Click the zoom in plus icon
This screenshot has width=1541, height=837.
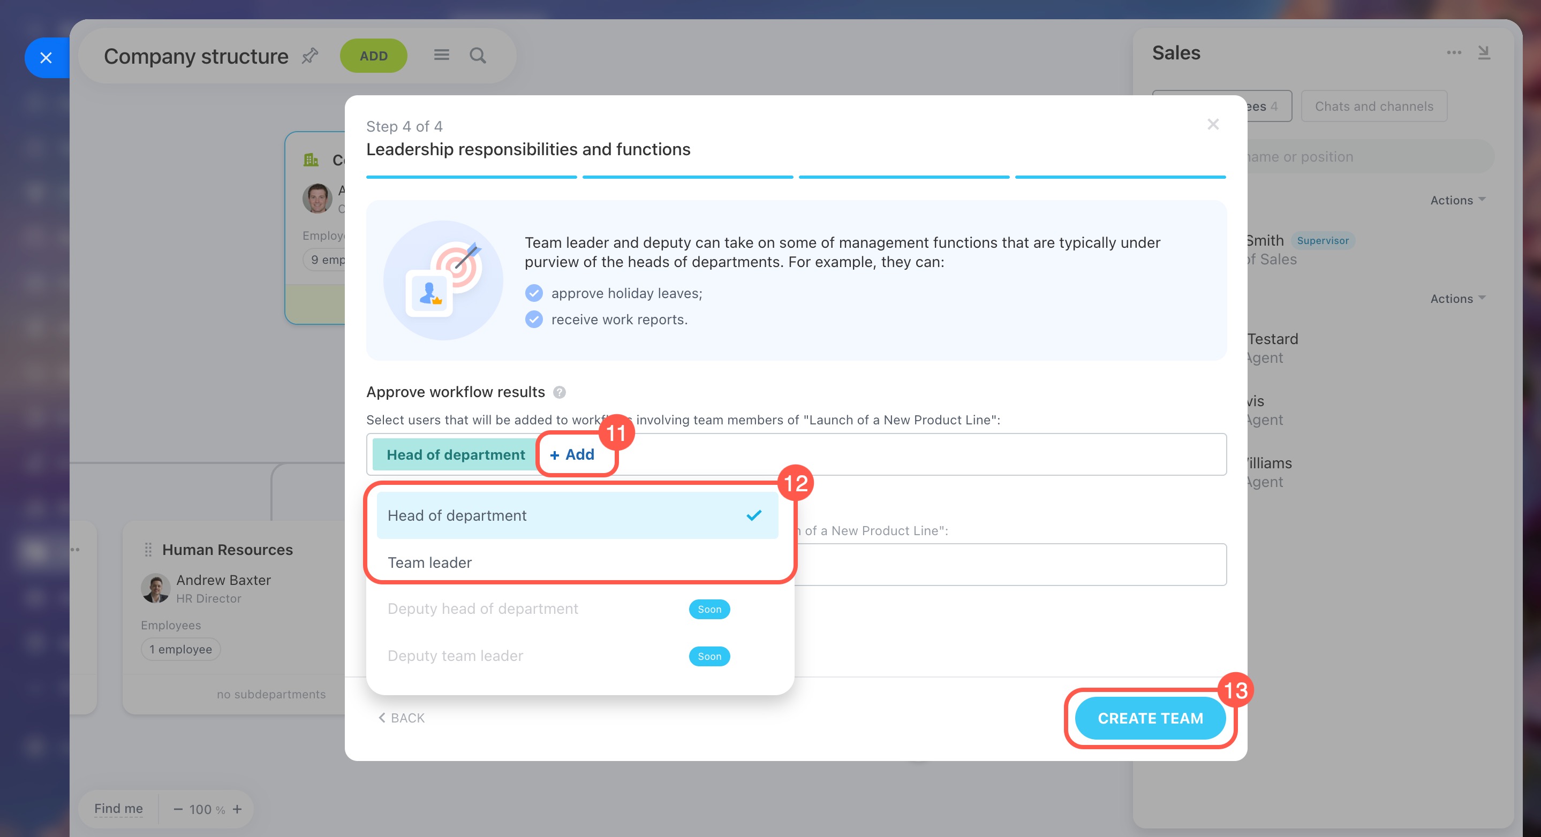point(238,809)
